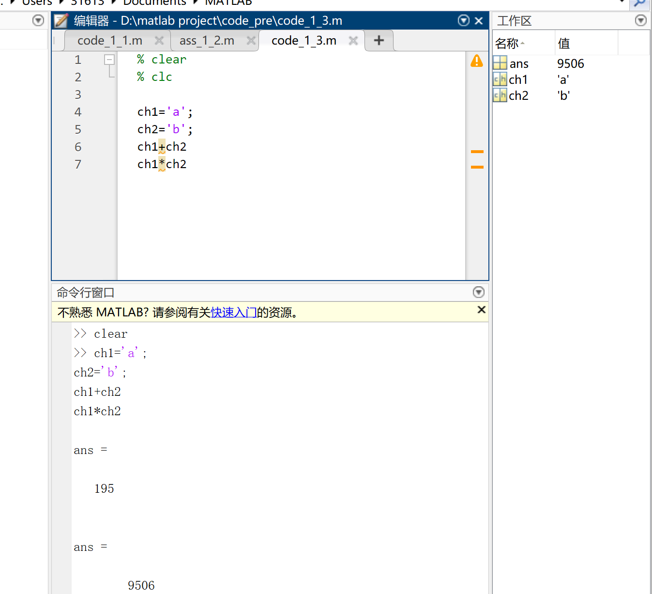
Task: Click the ch2 value 'b' in workspace
Action: pyautogui.click(x=563, y=95)
